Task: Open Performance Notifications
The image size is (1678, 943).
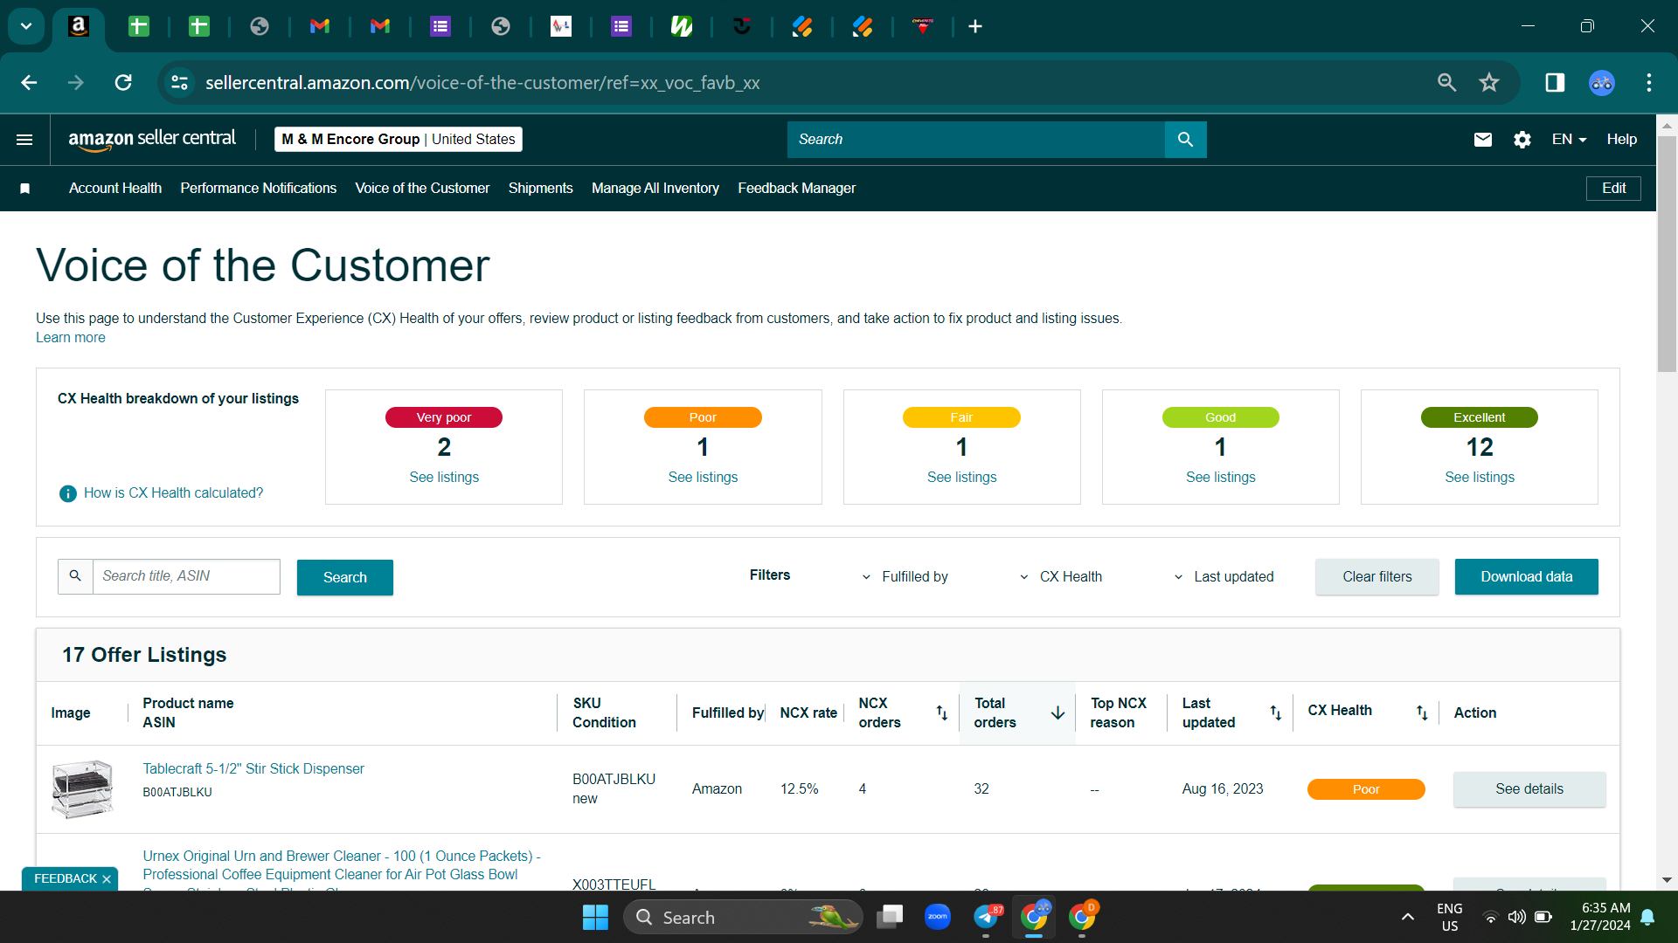Action: click(259, 189)
